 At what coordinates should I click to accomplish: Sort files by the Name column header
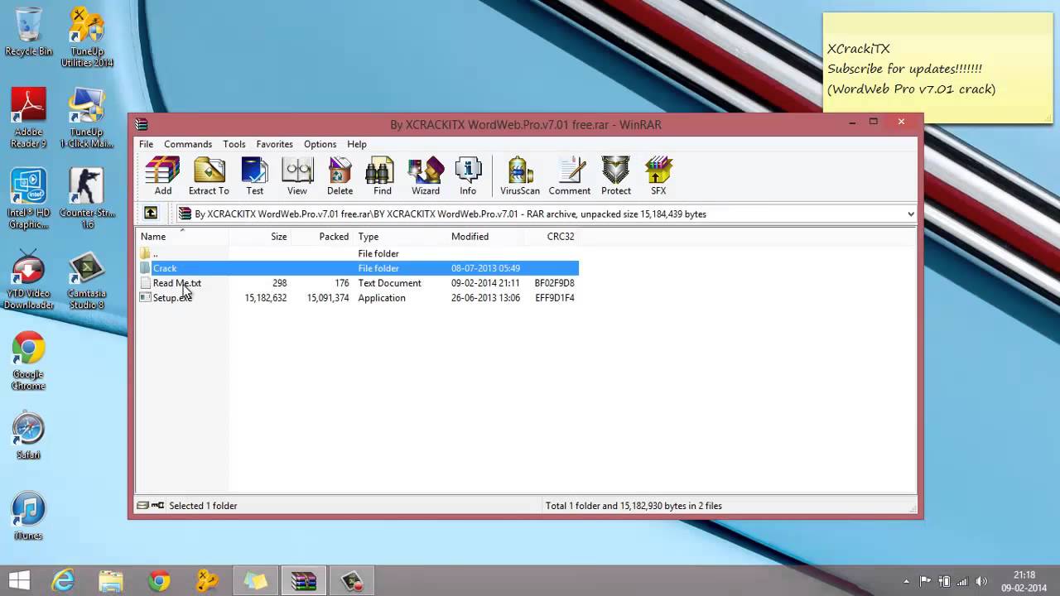coord(183,237)
